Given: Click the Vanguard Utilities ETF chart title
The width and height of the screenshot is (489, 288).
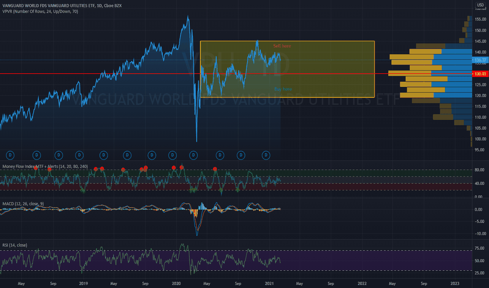Looking at the screenshot, I should click(x=62, y=6).
